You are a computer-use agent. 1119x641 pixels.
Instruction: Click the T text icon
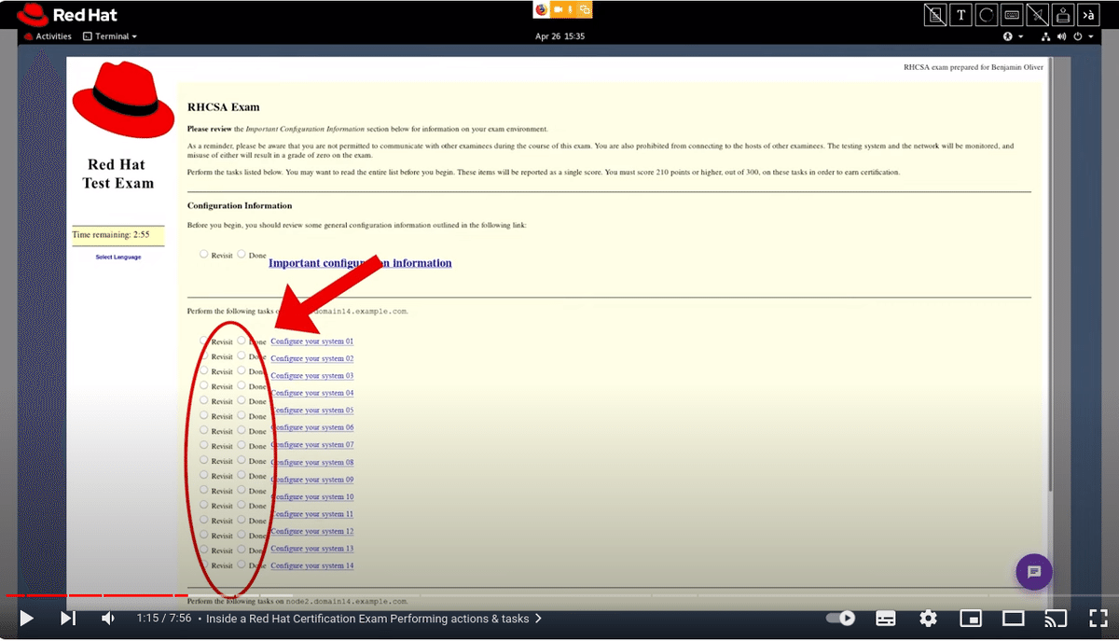coord(960,15)
